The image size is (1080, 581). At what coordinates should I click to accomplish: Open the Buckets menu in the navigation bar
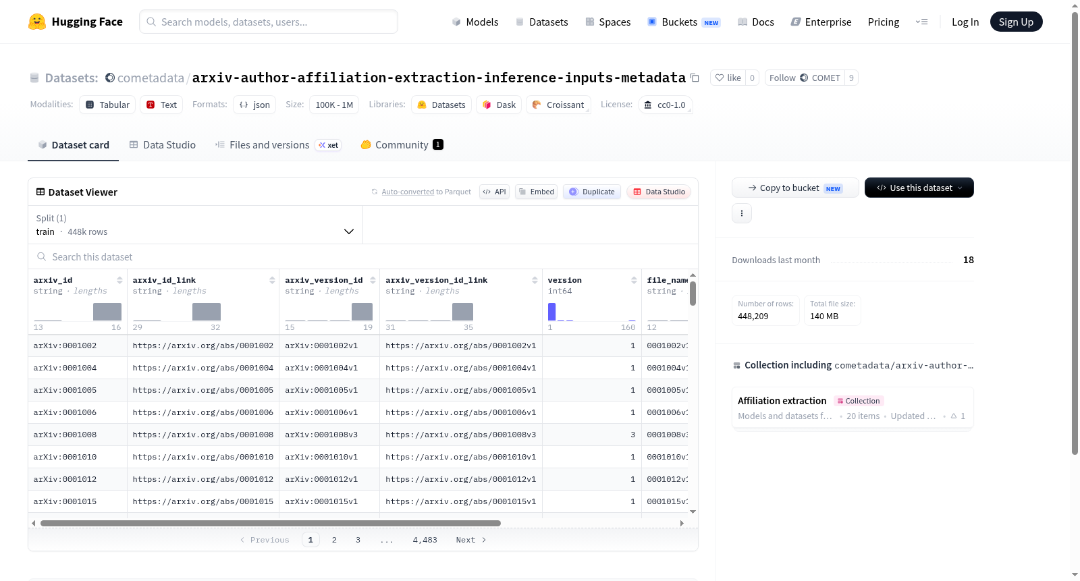point(683,22)
